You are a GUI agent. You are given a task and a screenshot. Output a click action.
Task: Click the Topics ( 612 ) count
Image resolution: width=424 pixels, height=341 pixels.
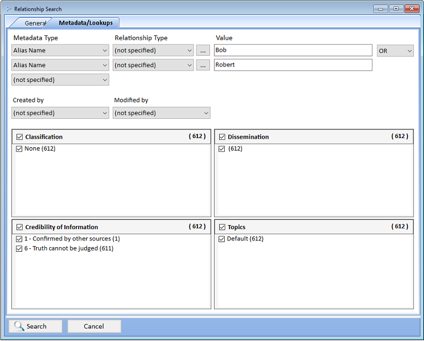(x=400, y=226)
